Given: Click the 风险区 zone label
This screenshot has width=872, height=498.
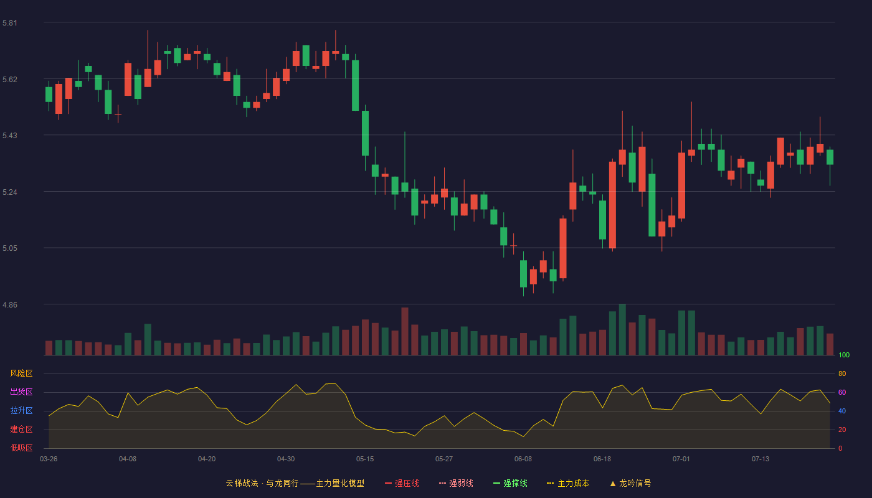Looking at the screenshot, I should click(21, 374).
